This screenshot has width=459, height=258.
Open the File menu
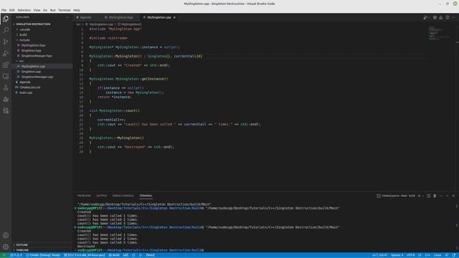tap(4, 10)
